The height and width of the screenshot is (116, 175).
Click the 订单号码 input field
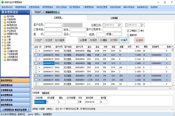pos(53,30)
